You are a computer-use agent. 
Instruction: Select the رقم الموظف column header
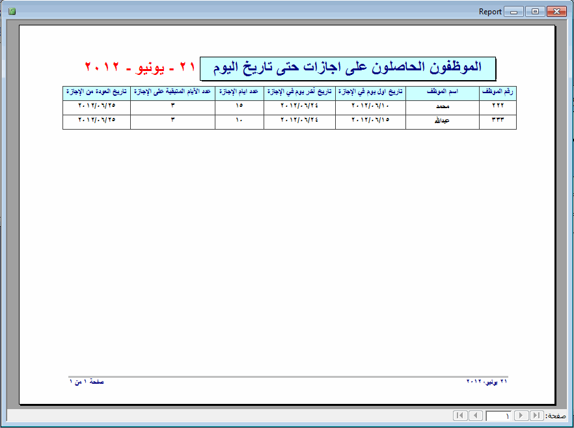click(x=497, y=93)
